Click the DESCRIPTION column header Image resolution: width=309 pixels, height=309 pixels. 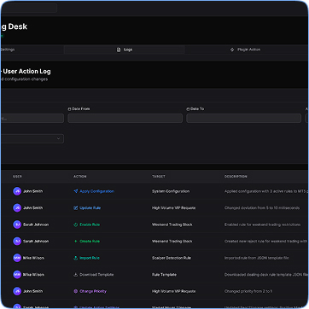(236, 177)
